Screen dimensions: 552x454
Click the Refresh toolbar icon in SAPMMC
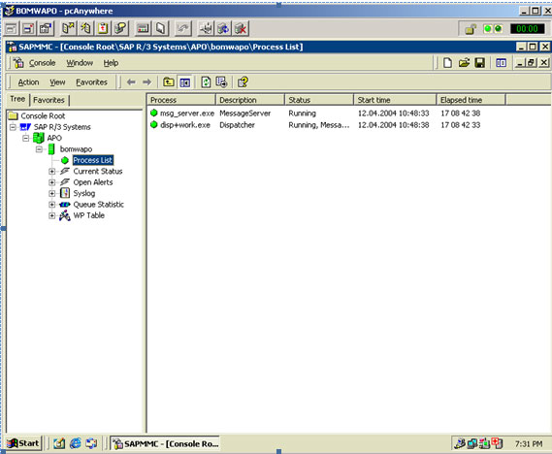point(206,82)
